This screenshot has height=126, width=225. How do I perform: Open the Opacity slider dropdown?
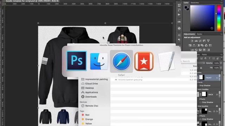pos(221,63)
